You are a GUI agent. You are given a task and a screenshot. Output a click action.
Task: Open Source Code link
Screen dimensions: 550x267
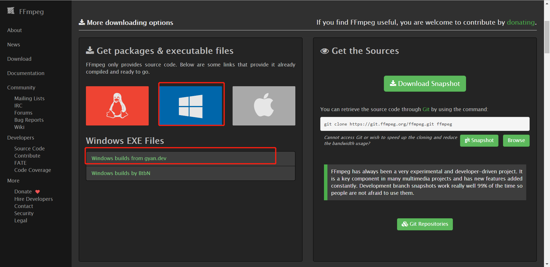(x=30, y=149)
